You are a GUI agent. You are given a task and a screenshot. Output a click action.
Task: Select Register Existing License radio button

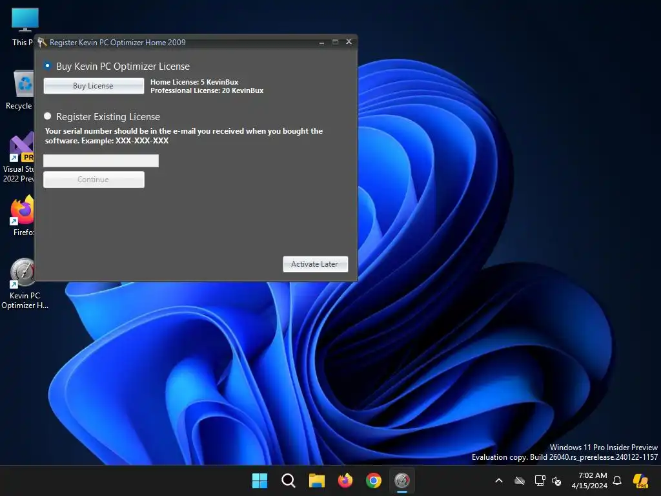coord(47,116)
